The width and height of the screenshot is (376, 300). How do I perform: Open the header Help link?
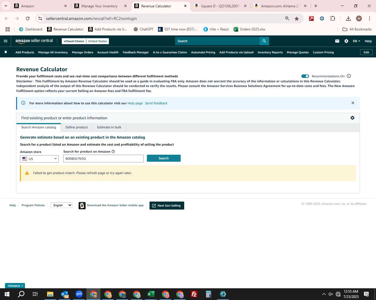point(368,41)
